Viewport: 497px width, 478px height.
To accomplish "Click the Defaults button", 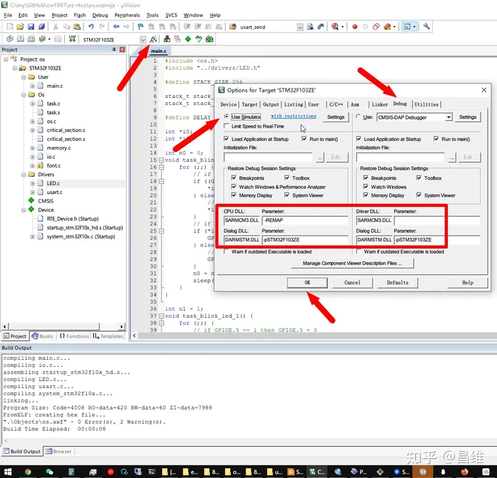I will pyautogui.click(x=398, y=283).
